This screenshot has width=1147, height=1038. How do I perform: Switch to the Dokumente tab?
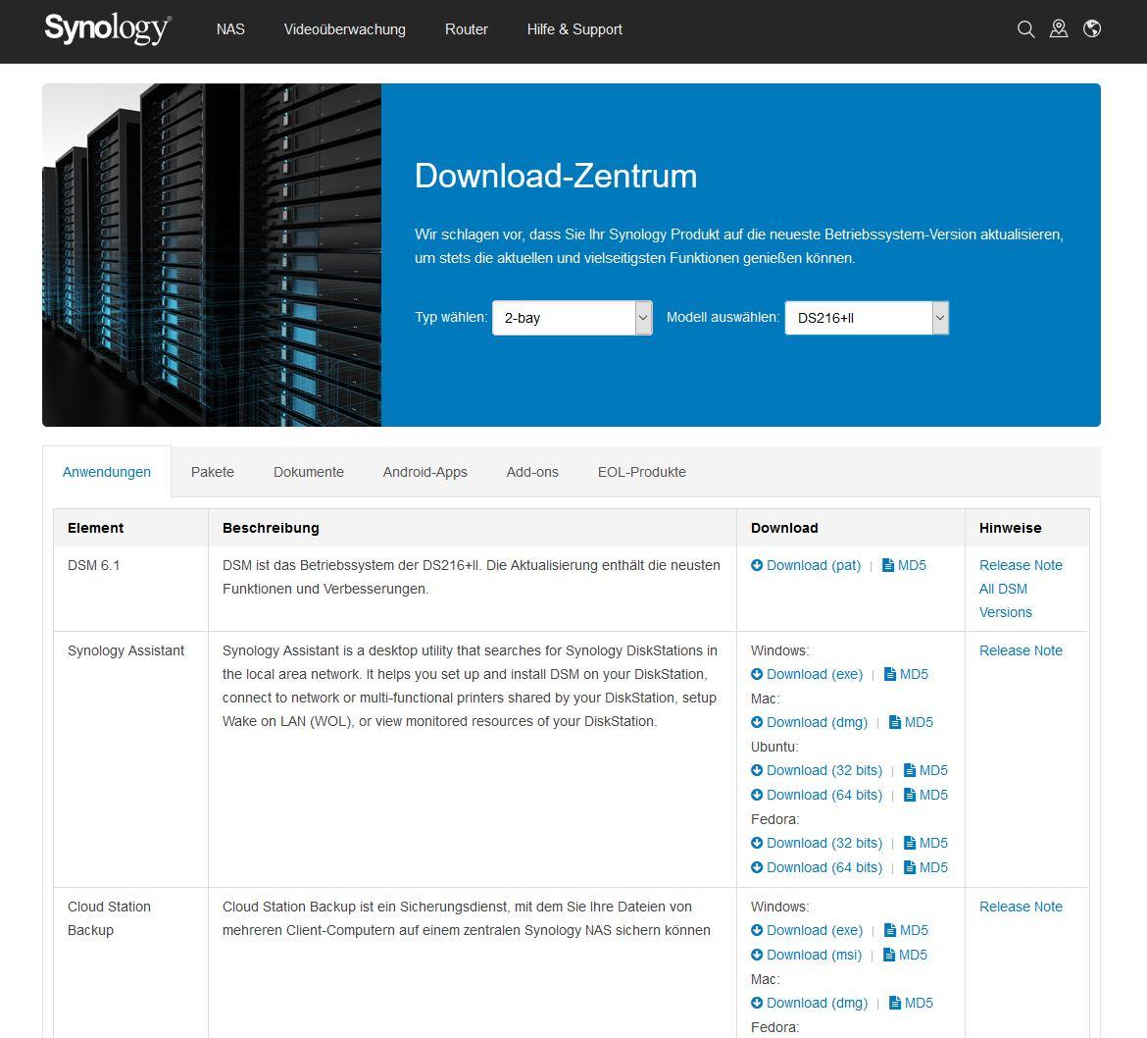(309, 472)
